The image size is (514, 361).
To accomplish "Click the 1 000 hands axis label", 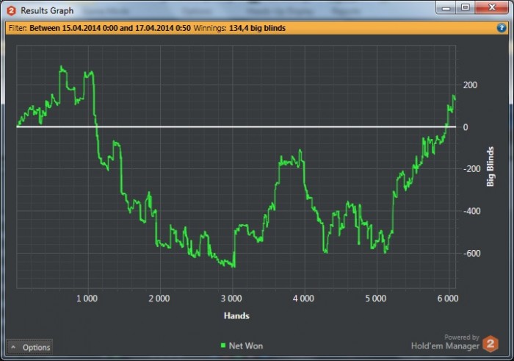I will click(x=87, y=299).
